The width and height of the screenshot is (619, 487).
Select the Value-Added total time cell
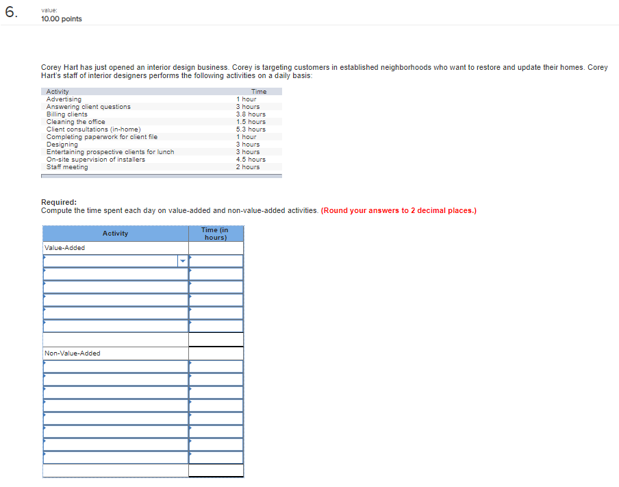click(216, 340)
